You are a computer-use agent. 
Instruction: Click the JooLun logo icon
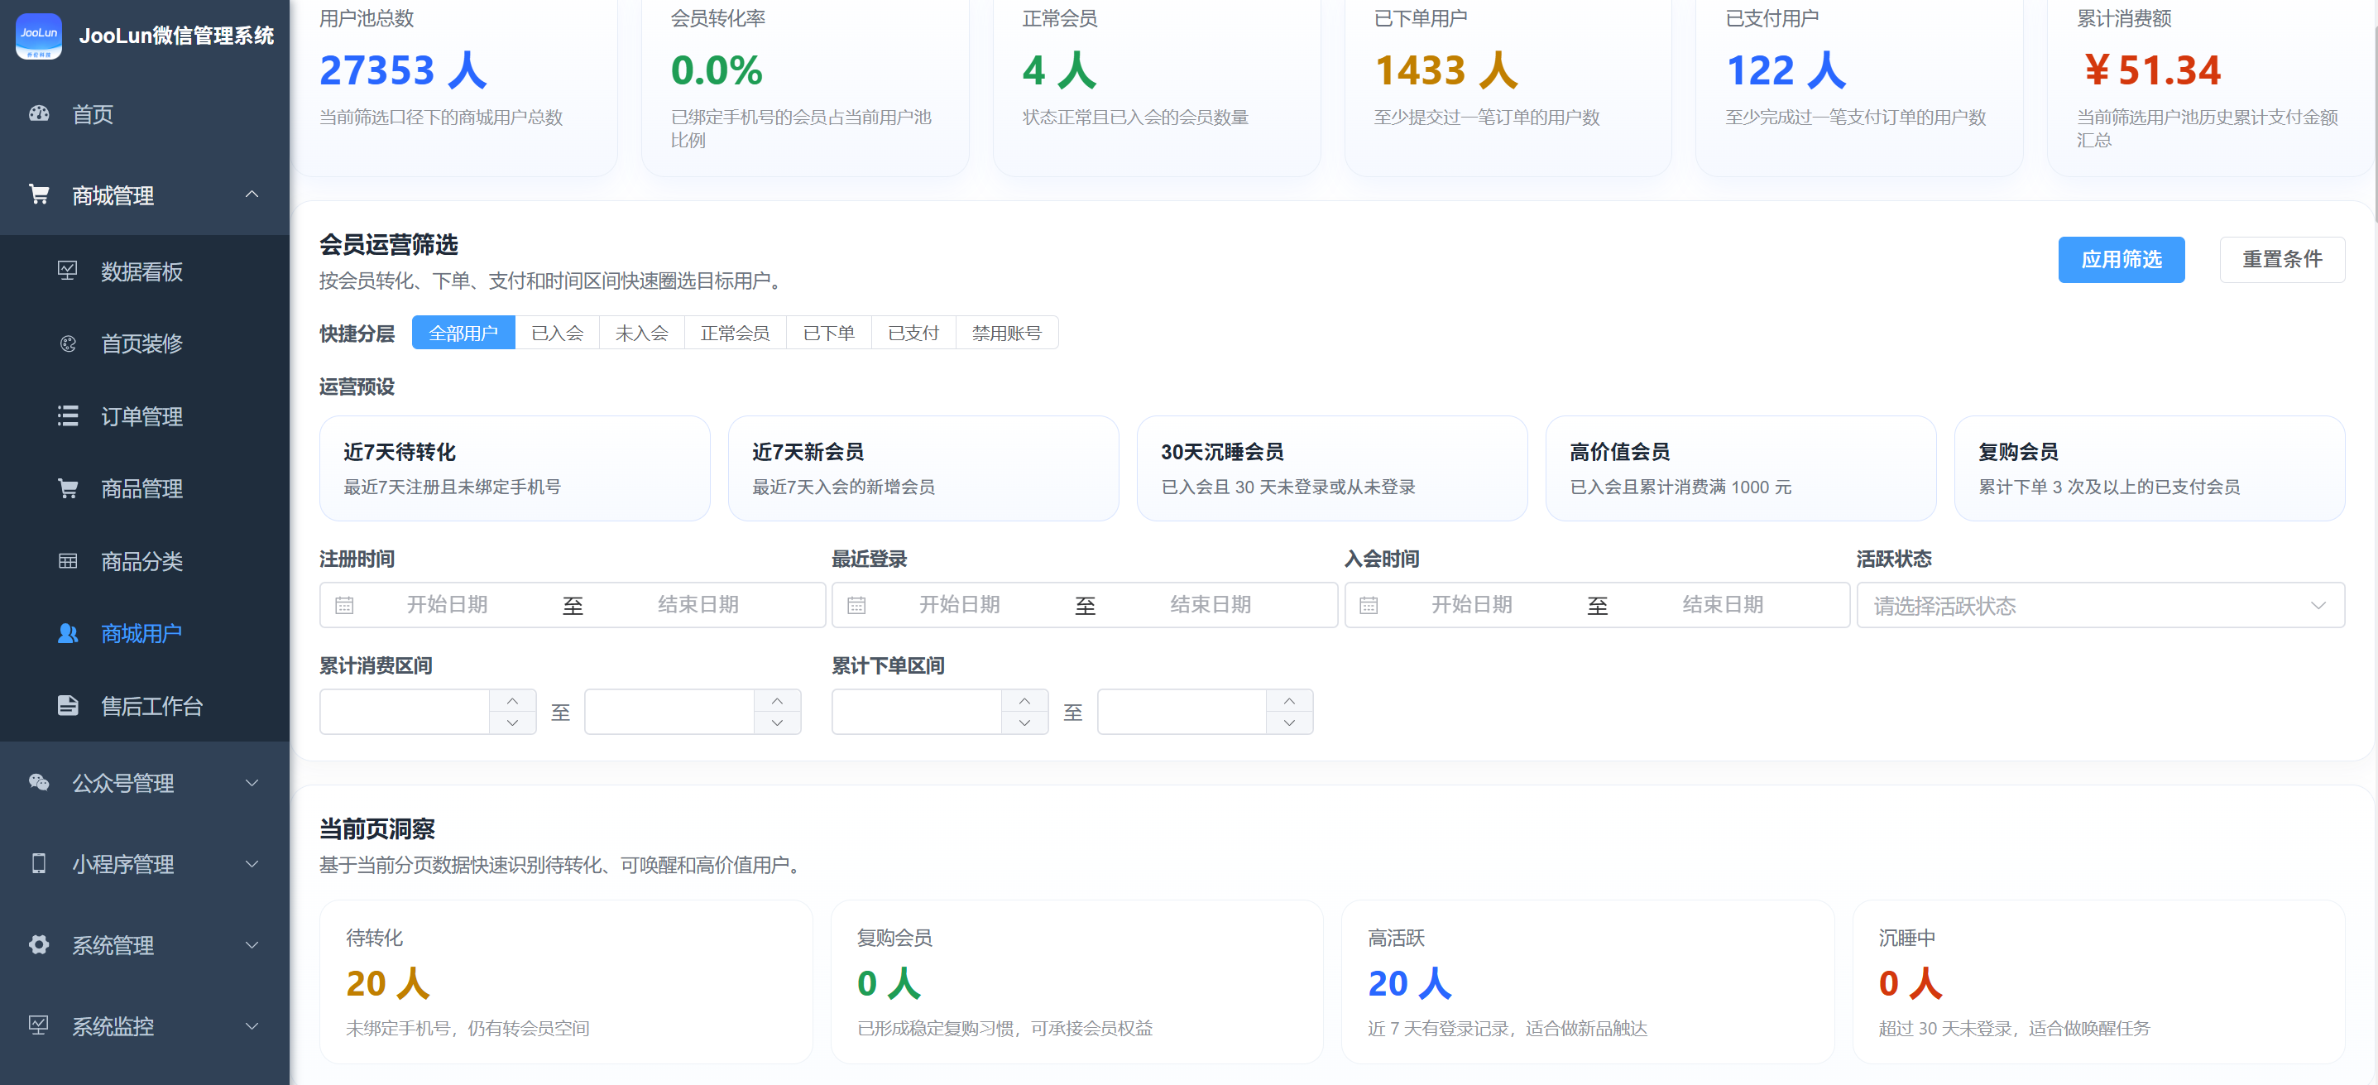[x=39, y=35]
